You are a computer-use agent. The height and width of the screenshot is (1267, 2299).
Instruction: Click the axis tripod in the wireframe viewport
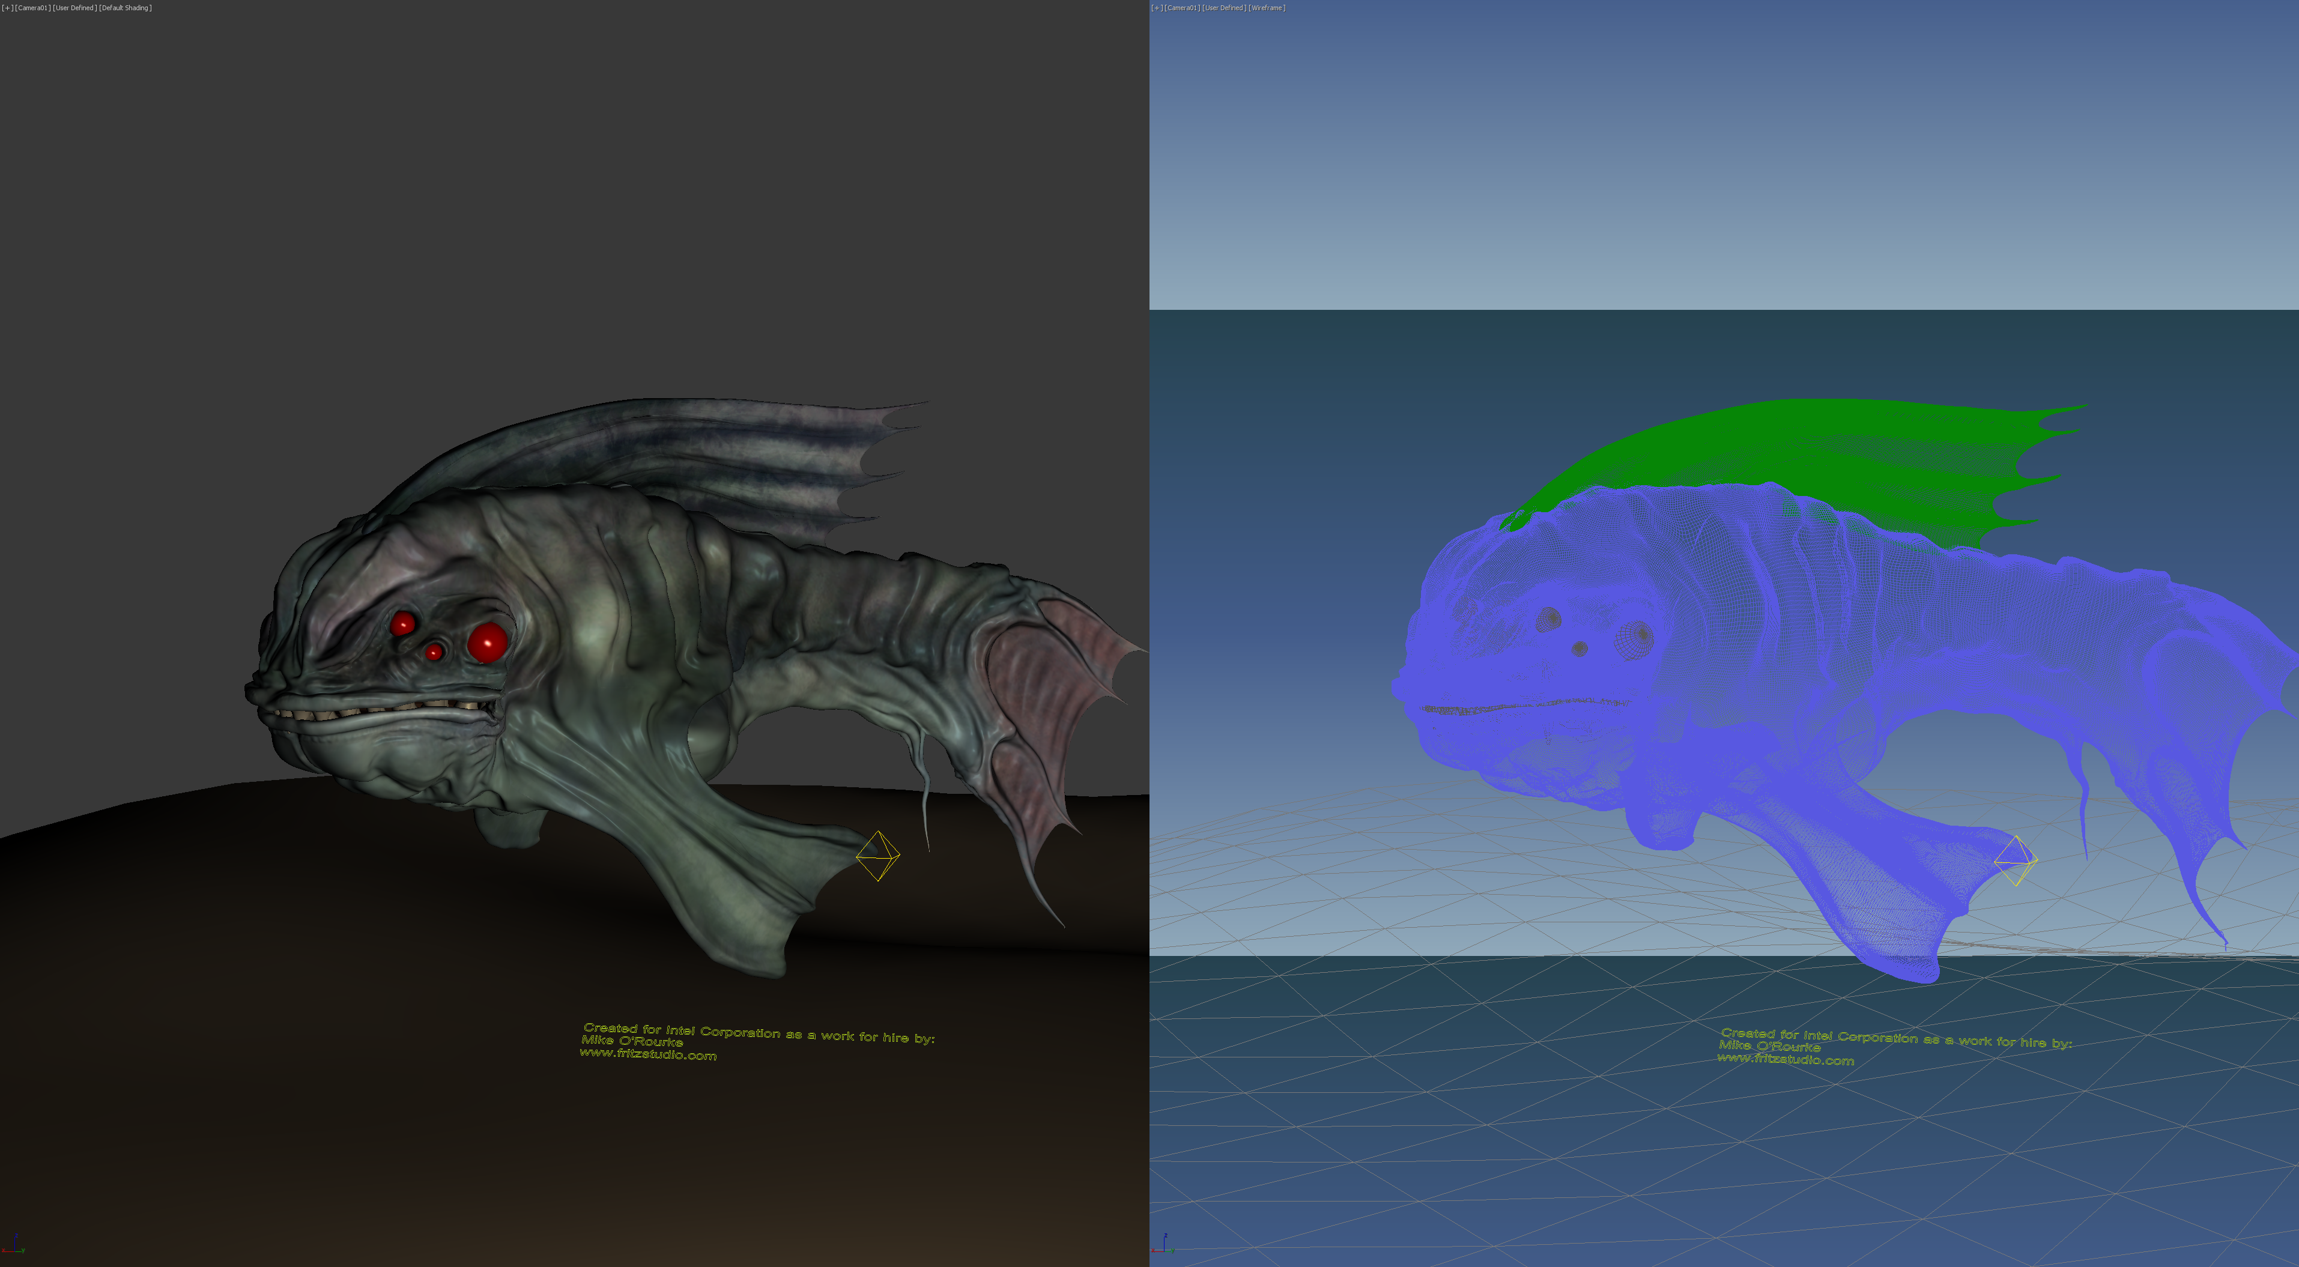1163,1245
